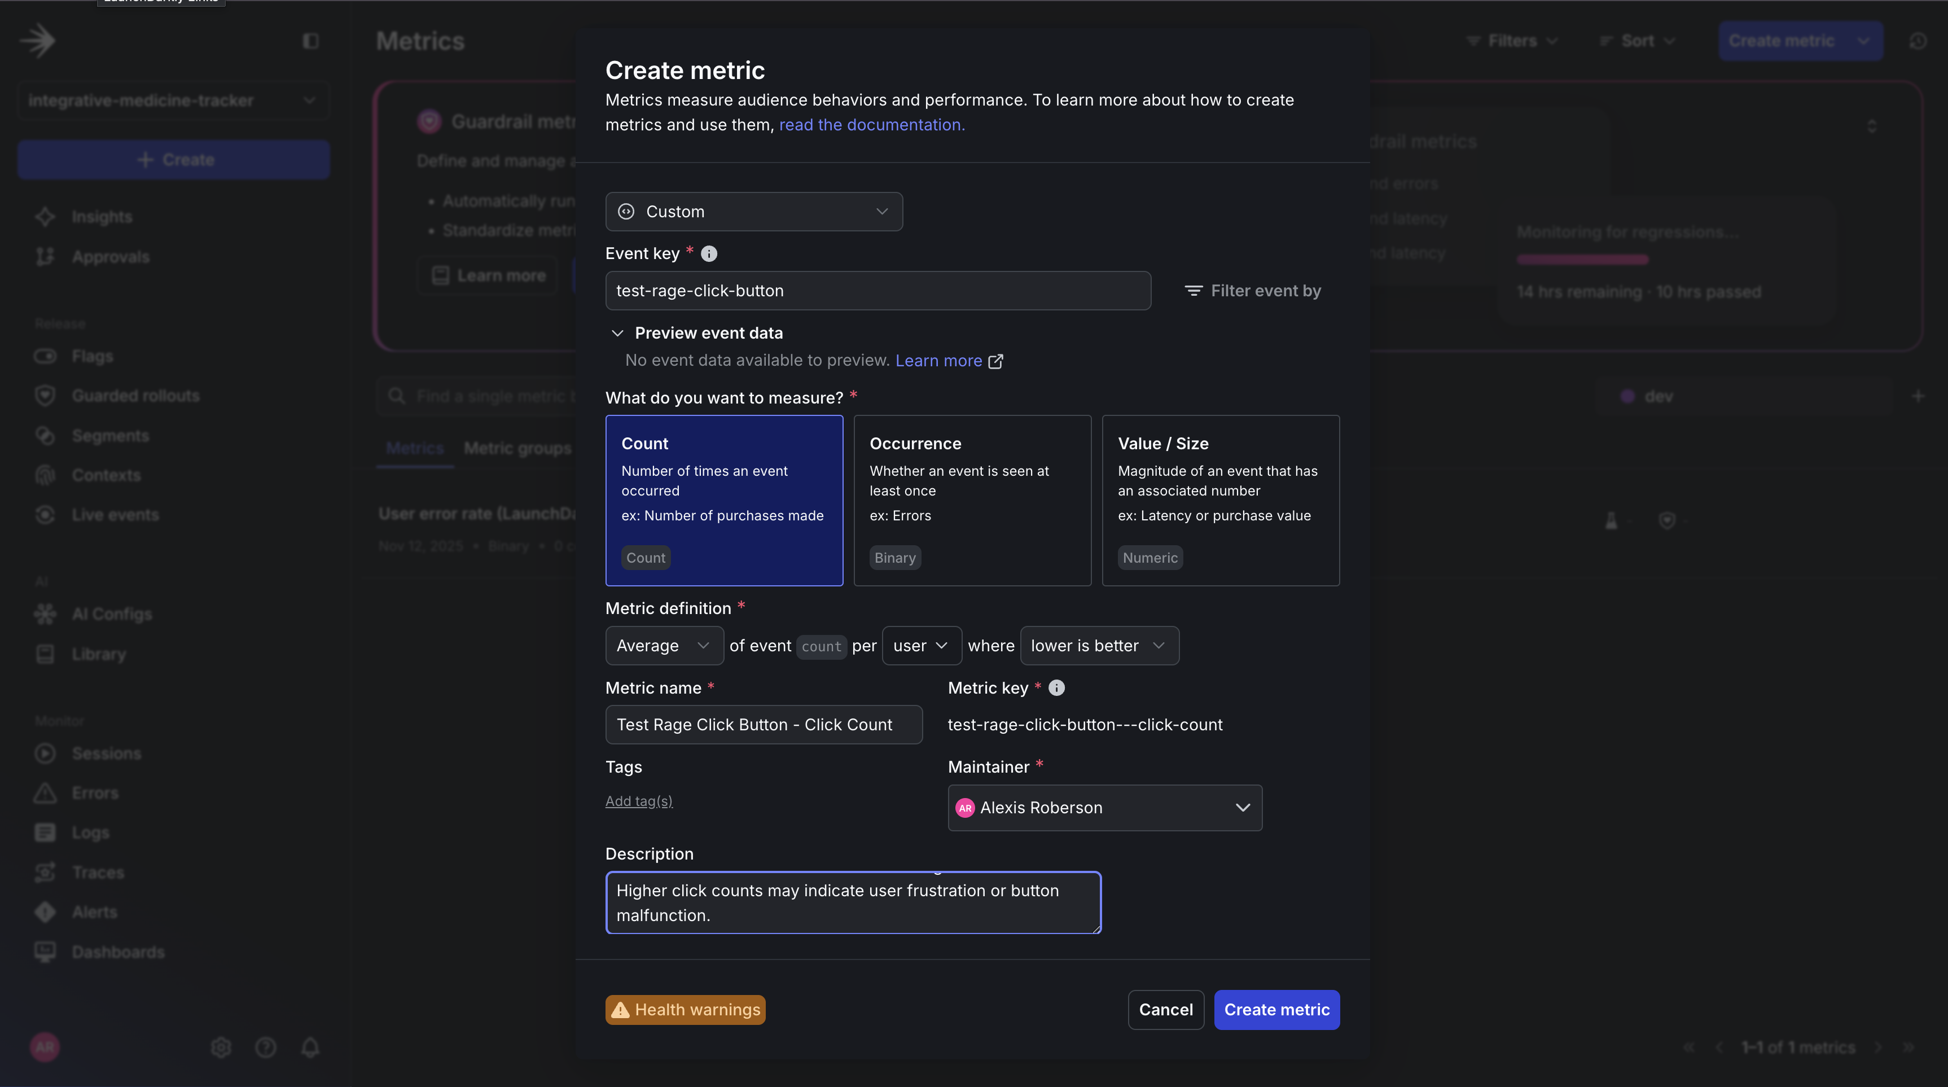This screenshot has height=1087, width=1948.
Task: Choose the Value / Size measurement option
Action: pos(1221,501)
